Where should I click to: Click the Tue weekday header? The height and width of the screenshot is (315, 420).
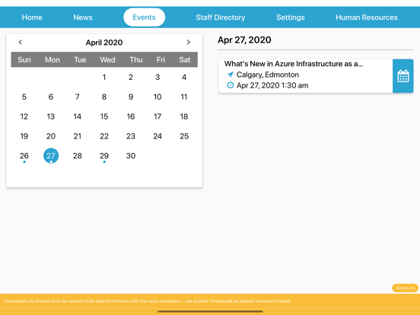point(80,59)
